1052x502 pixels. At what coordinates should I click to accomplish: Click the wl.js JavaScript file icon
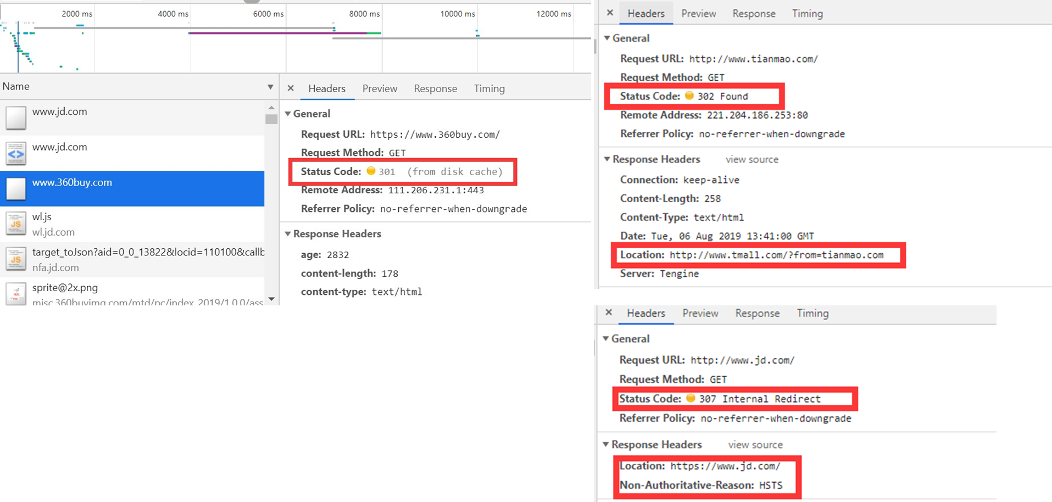[16, 224]
